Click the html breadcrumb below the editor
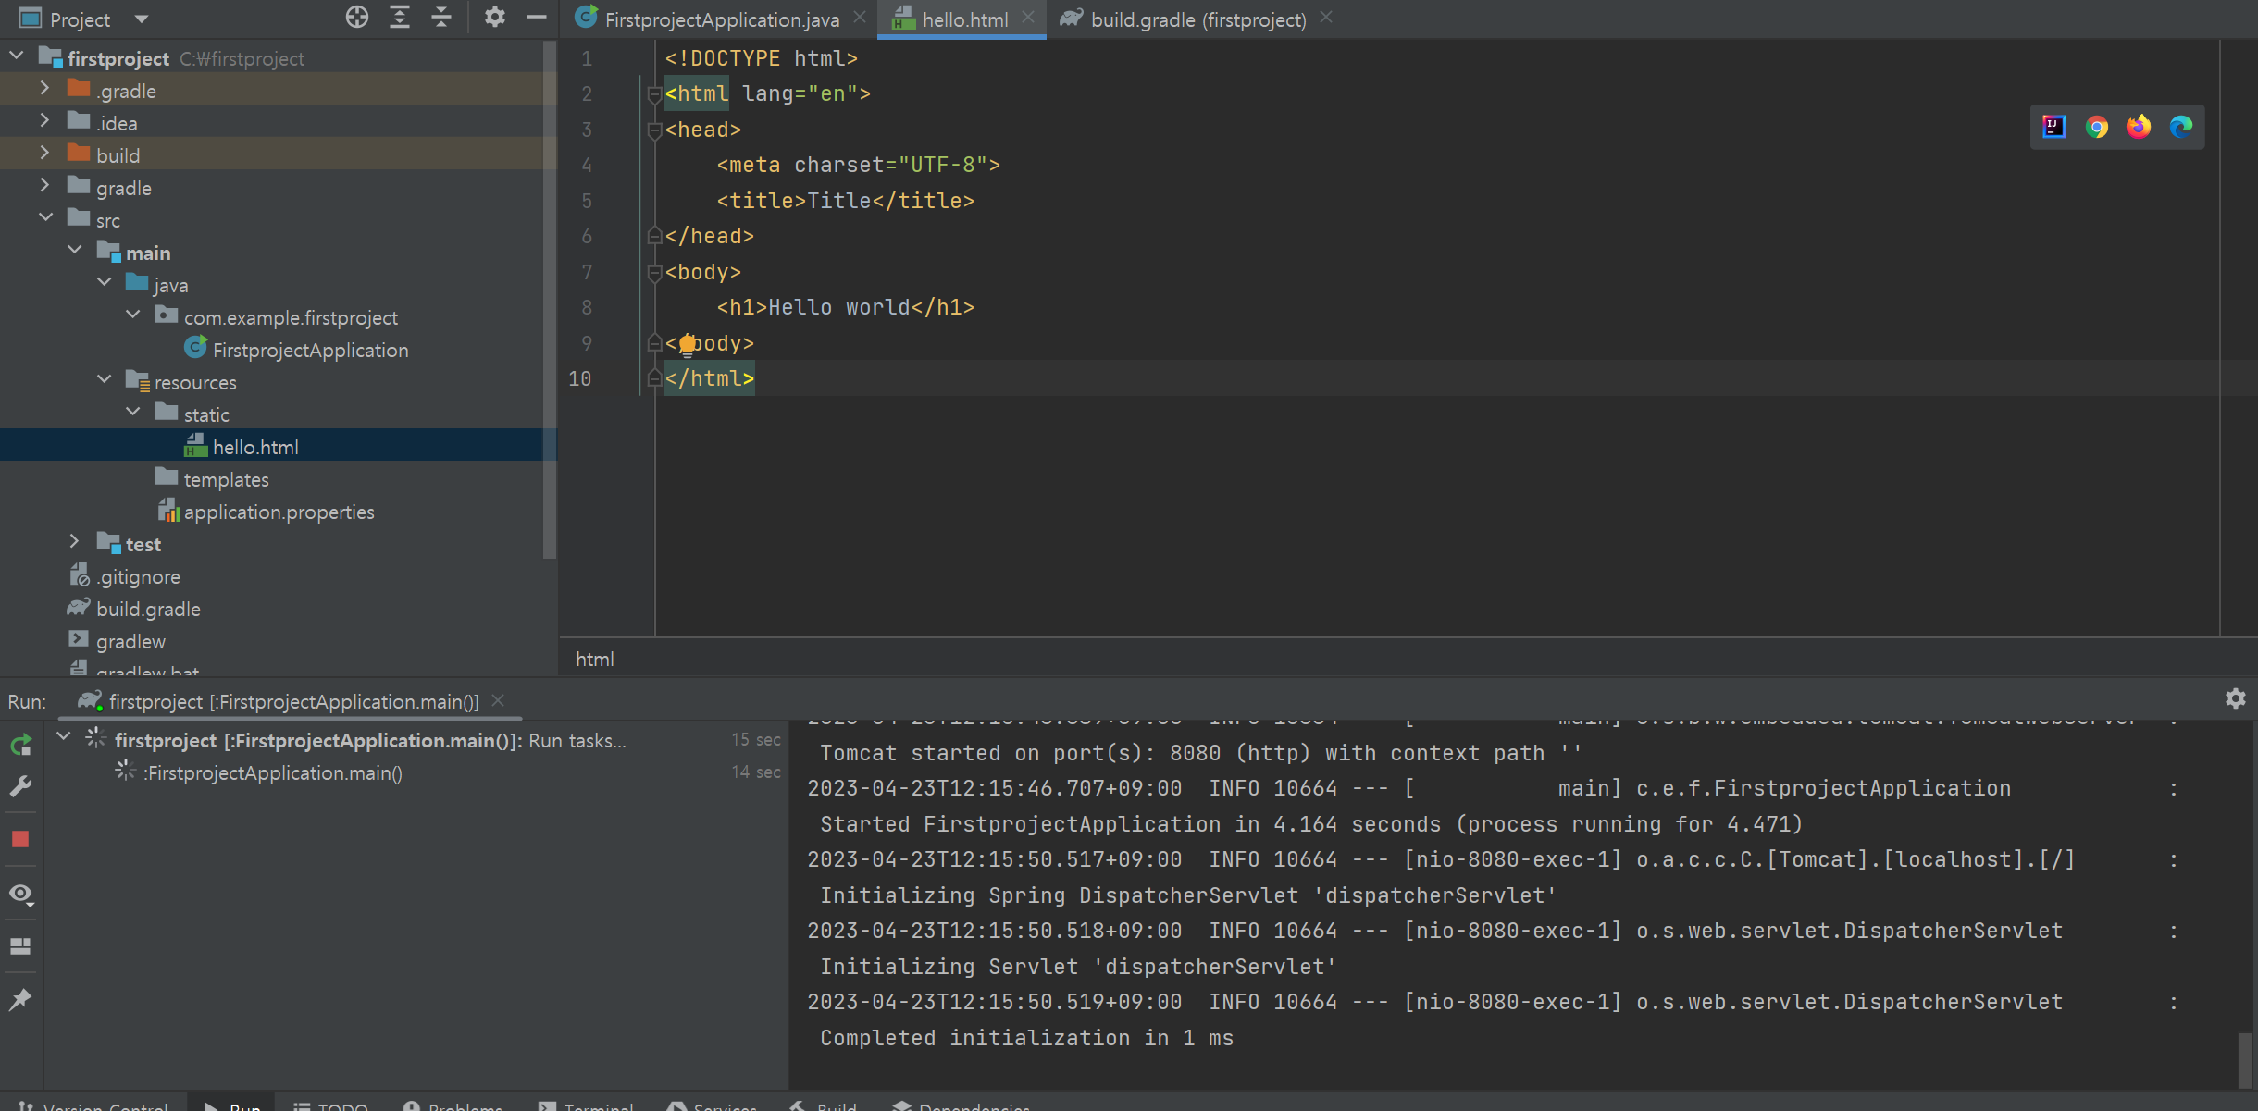The image size is (2258, 1111). pyautogui.click(x=594, y=659)
